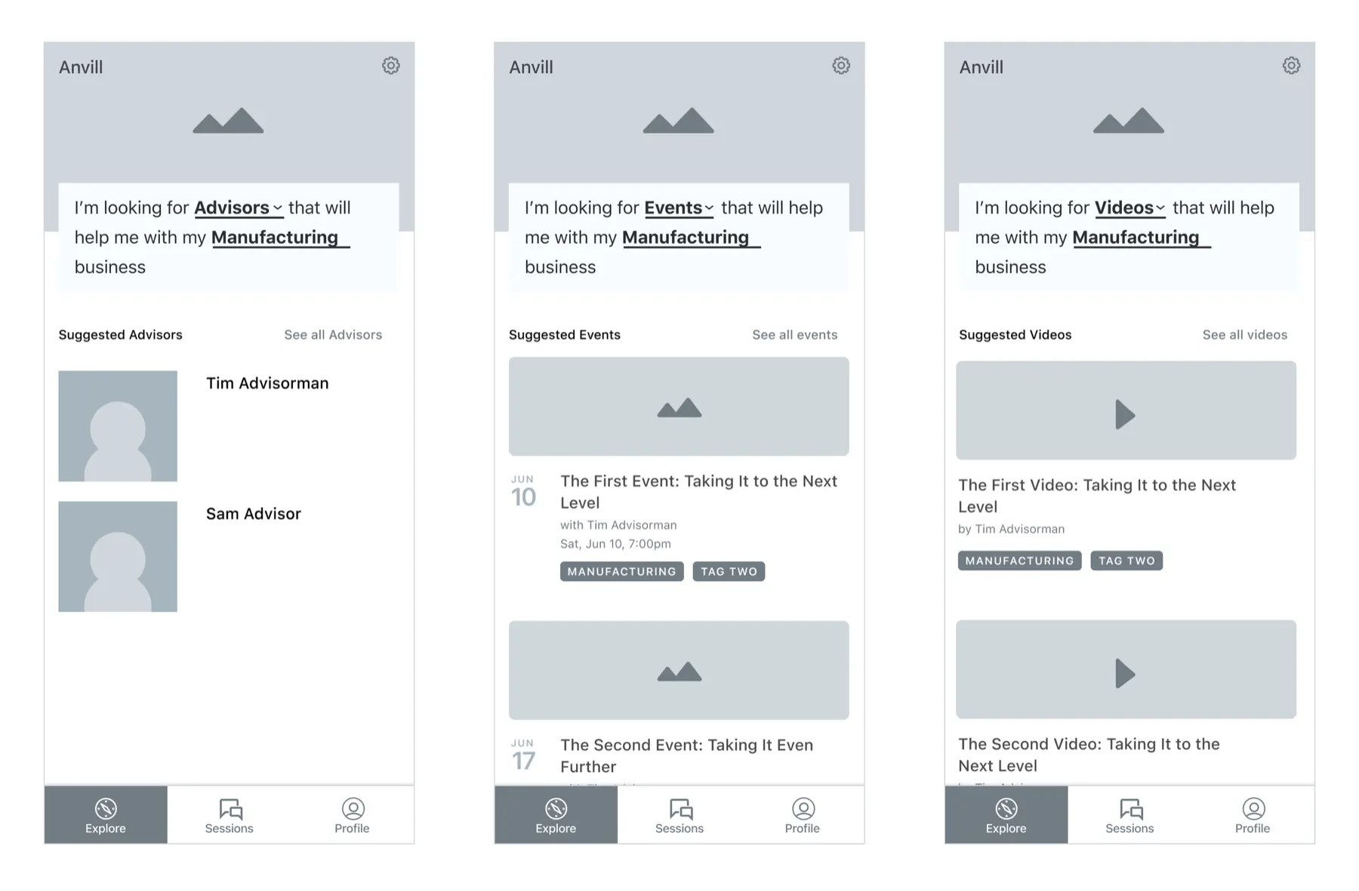Image resolution: width=1359 pixels, height=891 pixels.
Task: Click MANUFACTURING tag under First Event
Action: (621, 572)
